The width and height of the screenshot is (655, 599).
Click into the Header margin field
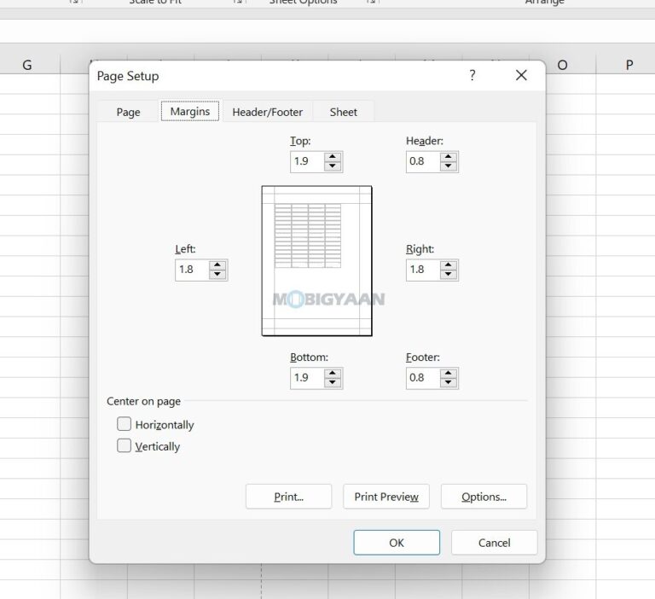click(423, 161)
